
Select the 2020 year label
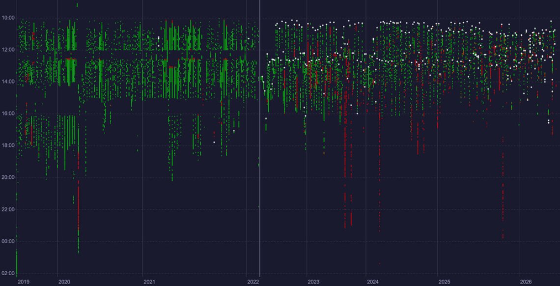coord(64,282)
